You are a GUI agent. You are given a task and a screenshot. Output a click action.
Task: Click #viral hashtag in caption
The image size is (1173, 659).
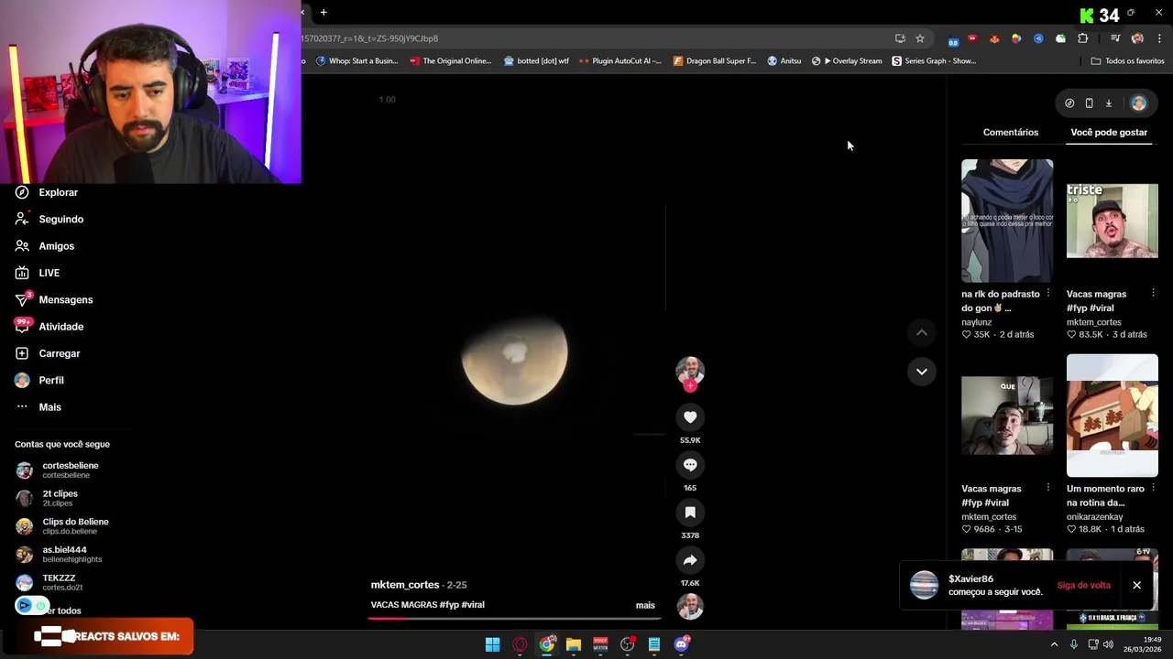click(473, 605)
